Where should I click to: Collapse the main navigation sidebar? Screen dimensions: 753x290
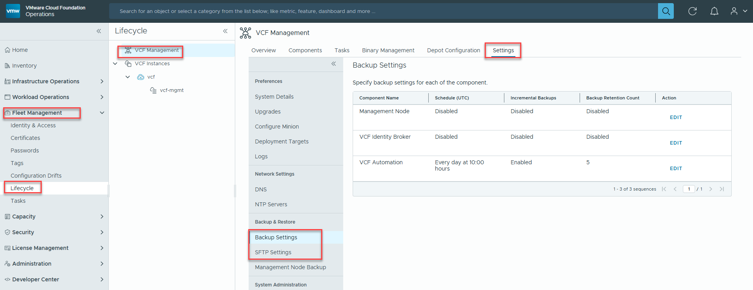99,31
